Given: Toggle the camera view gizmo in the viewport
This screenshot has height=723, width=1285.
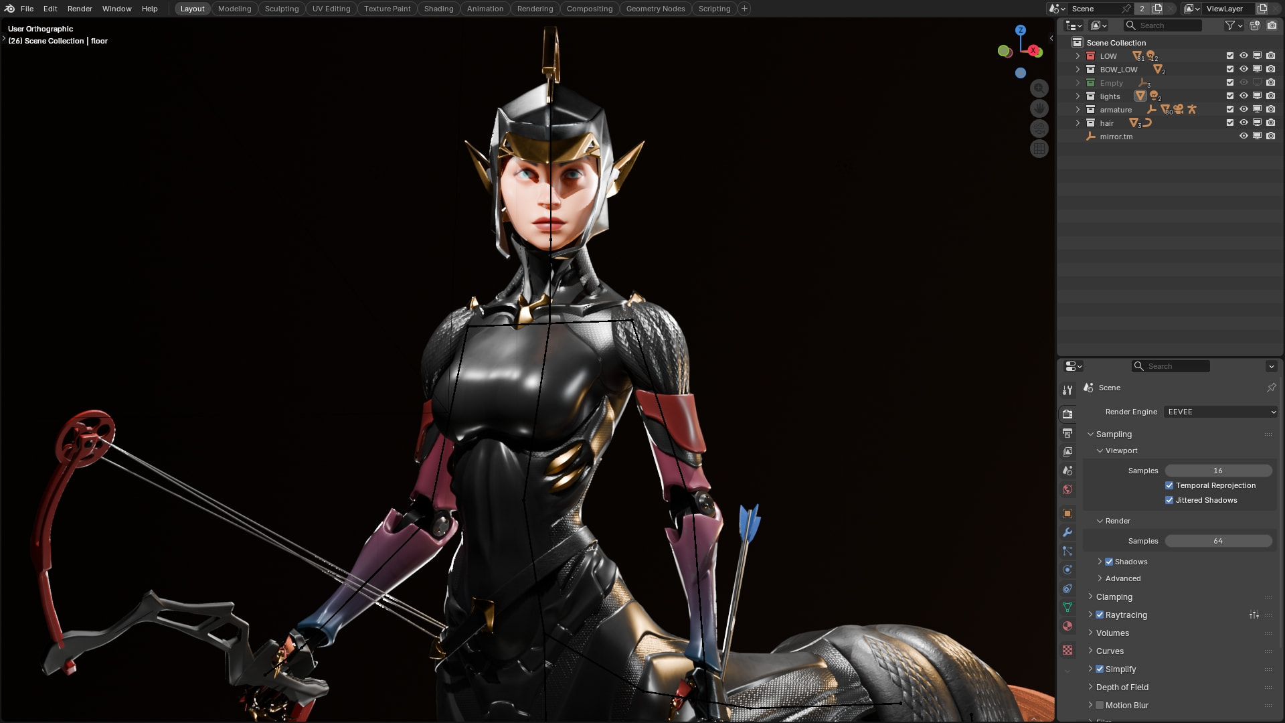Looking at the screenshot, I should point(1039,129).
